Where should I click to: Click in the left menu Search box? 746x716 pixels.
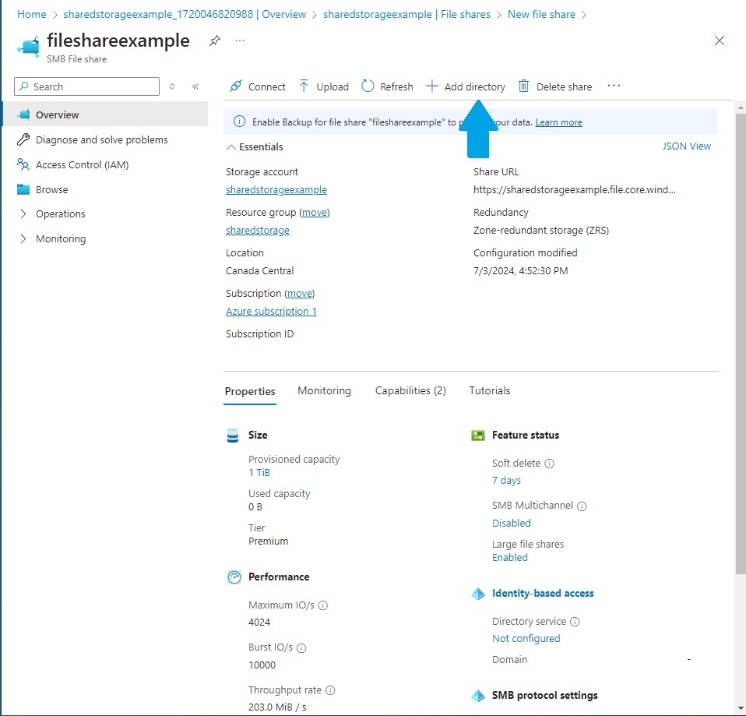86,86
